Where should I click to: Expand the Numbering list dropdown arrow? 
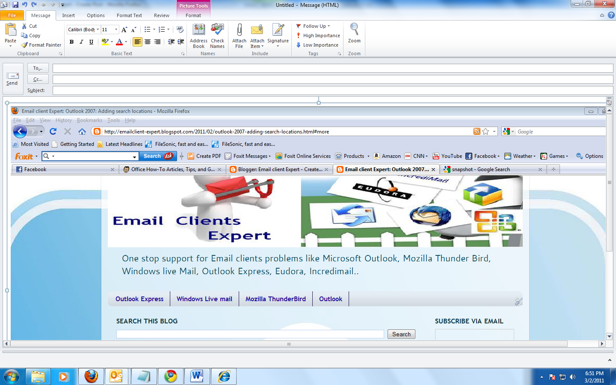[169, 30]
